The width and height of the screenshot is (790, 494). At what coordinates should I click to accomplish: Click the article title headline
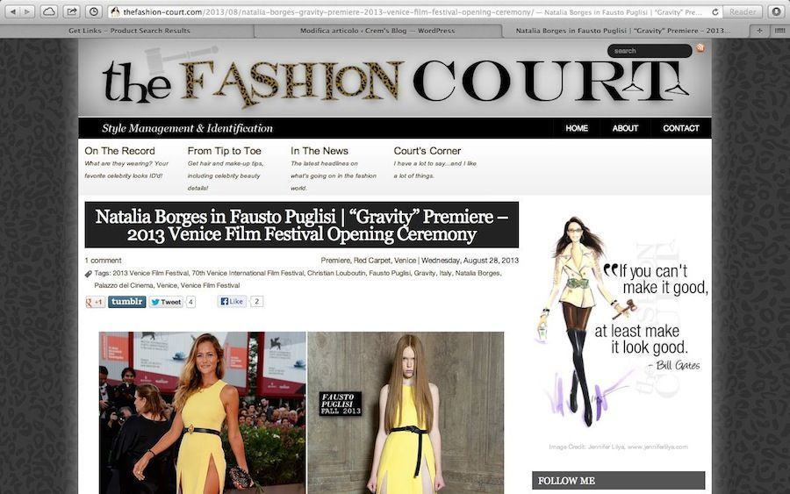tap(301, 226)
